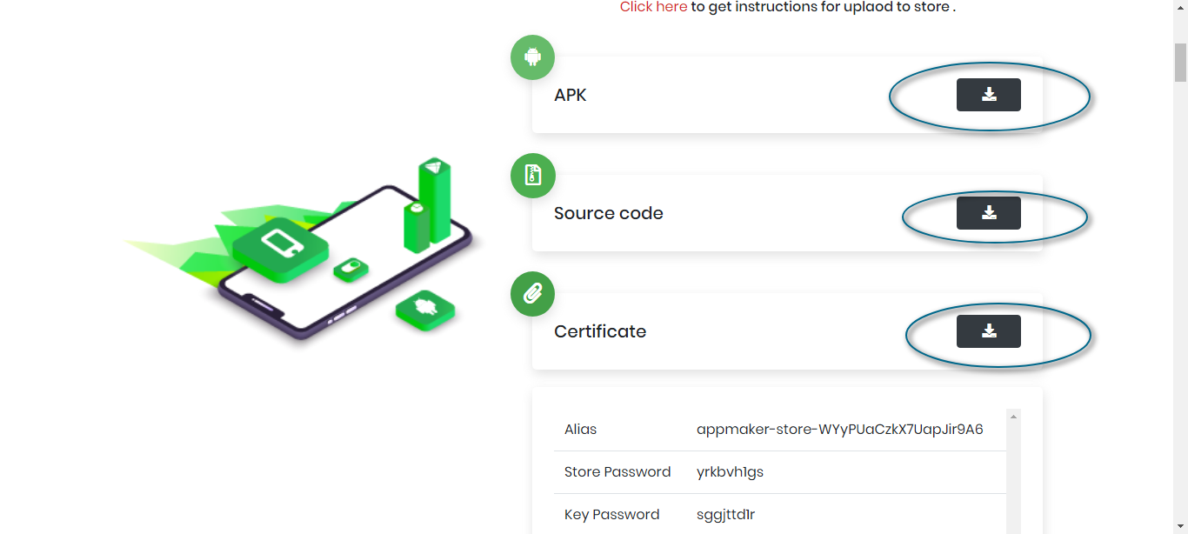Select the Source code label text

(609, 214)
